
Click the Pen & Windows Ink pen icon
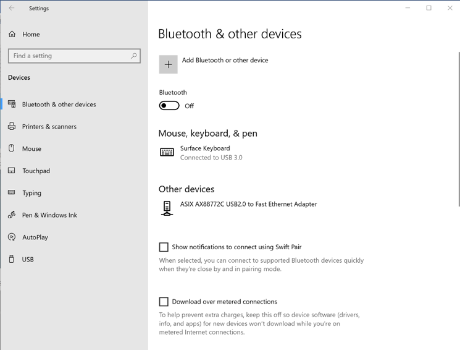[12, 215]
